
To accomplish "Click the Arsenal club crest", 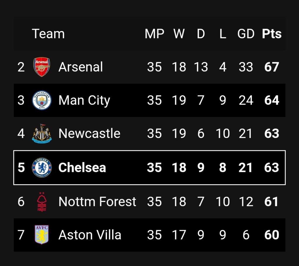I will click(x=42, y=67).
